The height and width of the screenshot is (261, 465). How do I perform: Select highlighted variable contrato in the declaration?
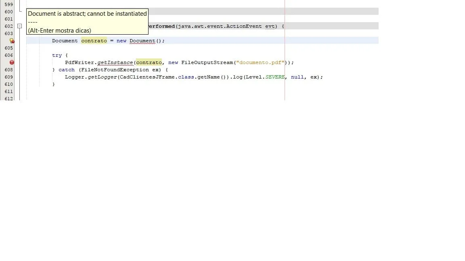(94, 41)
